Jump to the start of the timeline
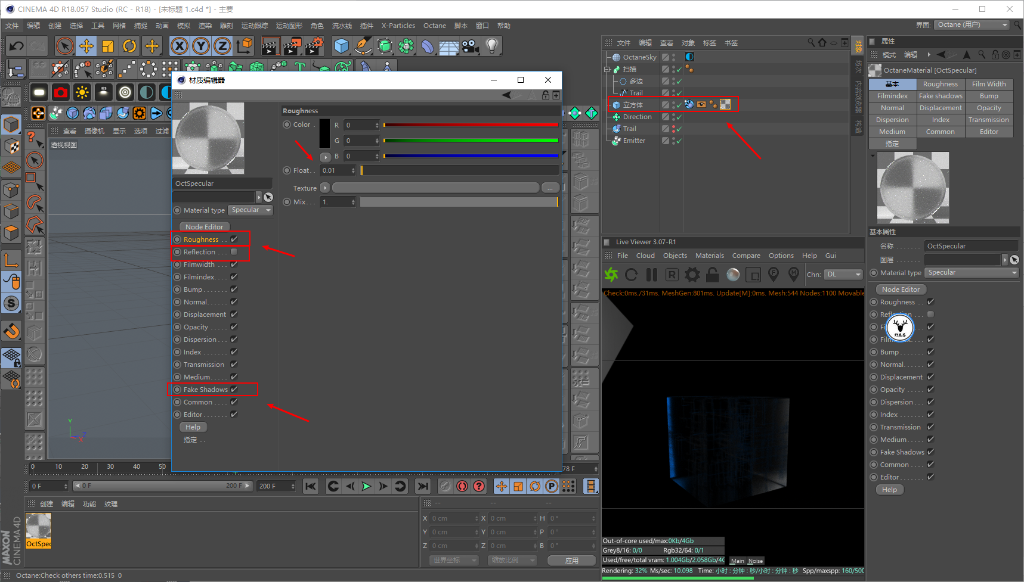The height and width of the screenshot is (582, 1024). coord(311,486)
